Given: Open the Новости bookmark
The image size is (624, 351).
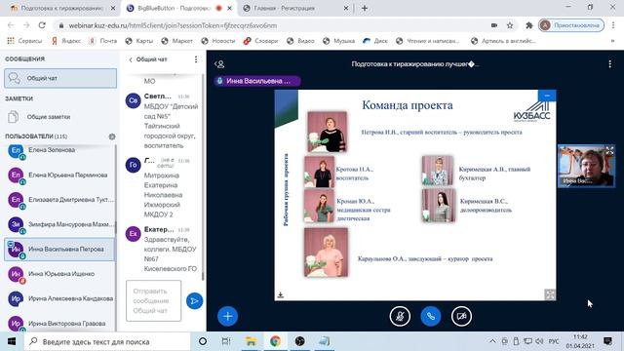Looking at the screenshot, I should [x=218, y=41].
